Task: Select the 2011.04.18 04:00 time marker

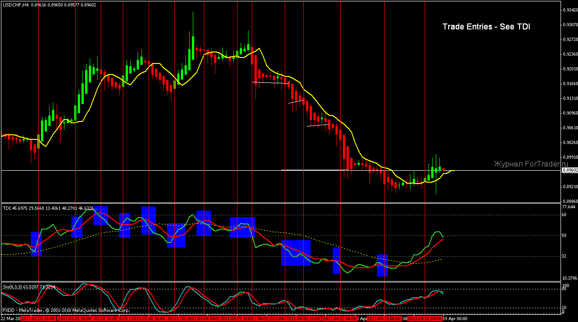Action: tap(425, 318)
